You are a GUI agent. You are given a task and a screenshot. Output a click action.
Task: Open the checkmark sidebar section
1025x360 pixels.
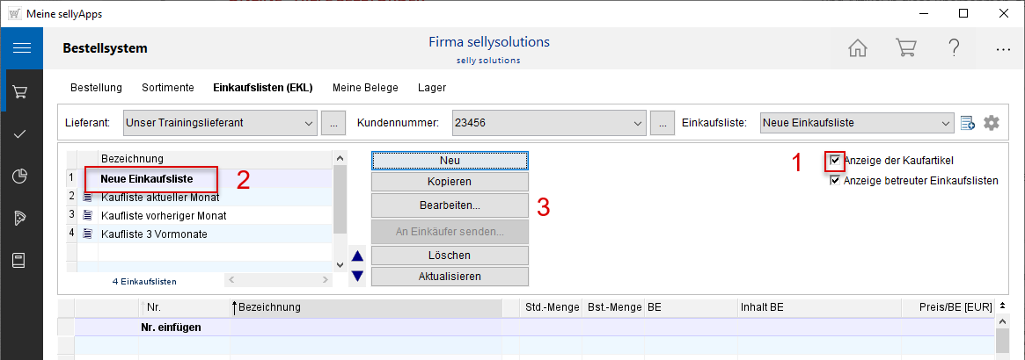click(x=21, y=133)
